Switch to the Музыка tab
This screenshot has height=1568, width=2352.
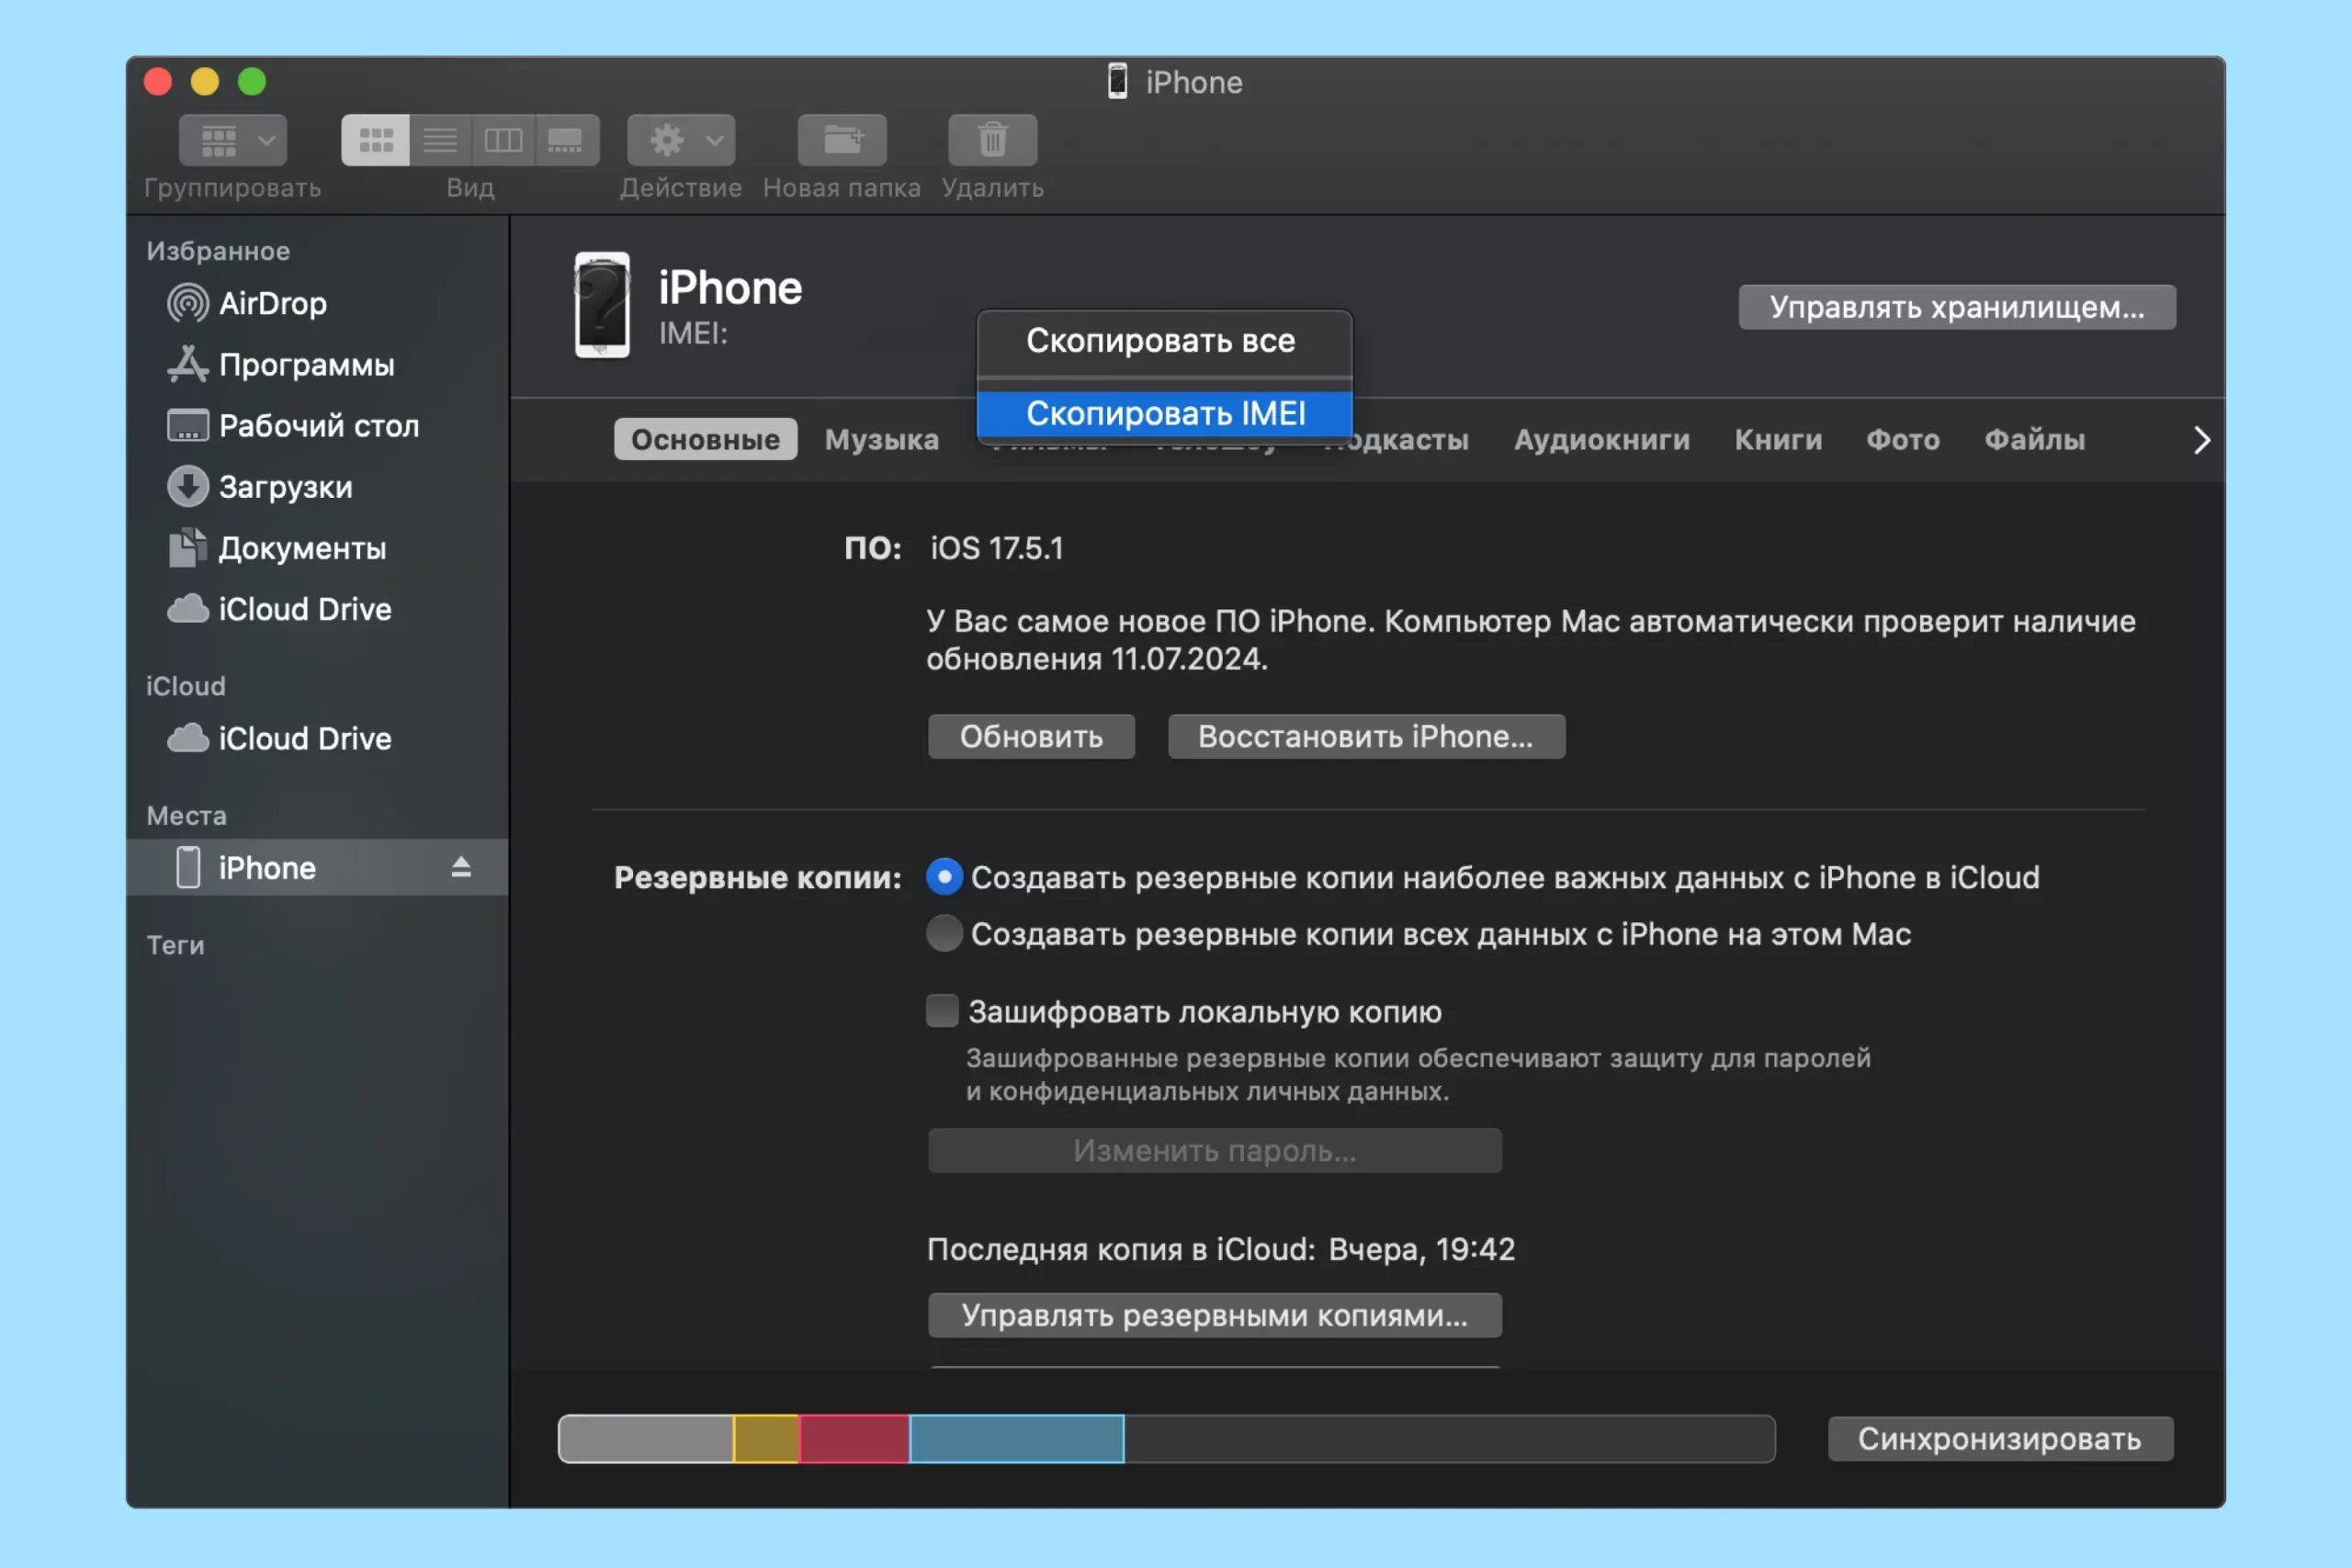tap(881, 440)
